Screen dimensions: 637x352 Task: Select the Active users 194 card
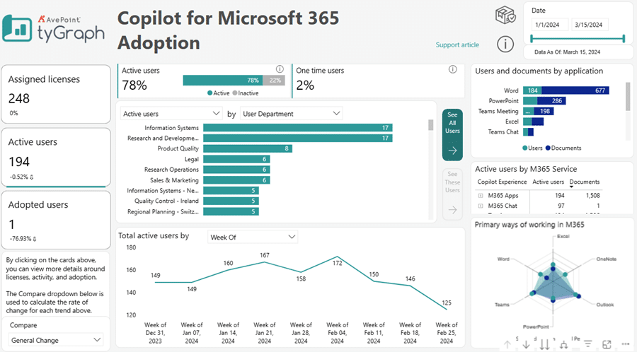point(56,158)
